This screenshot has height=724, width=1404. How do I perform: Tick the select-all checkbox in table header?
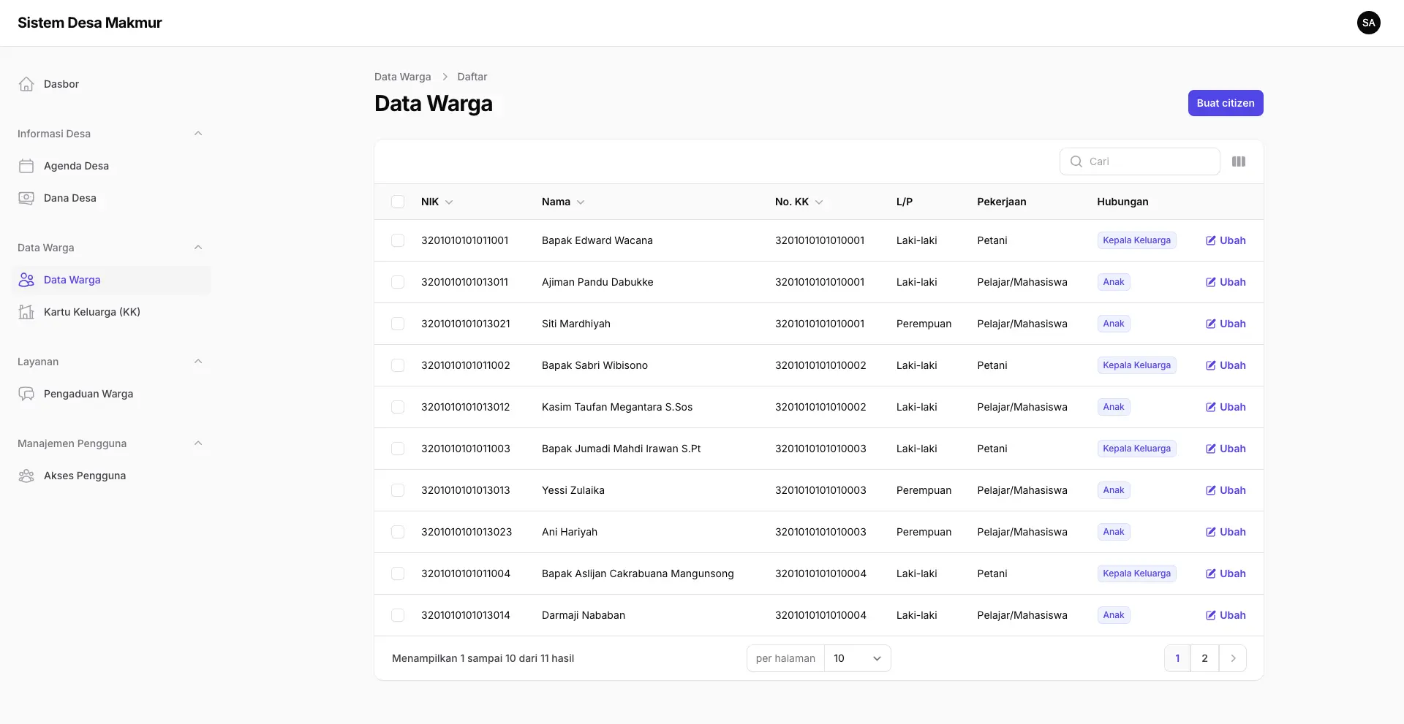398,202
